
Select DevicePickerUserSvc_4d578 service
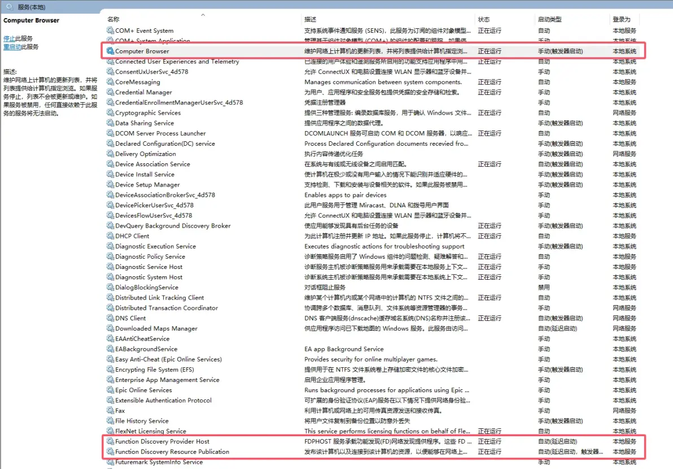pyautogui.click(x=372, y=205)
